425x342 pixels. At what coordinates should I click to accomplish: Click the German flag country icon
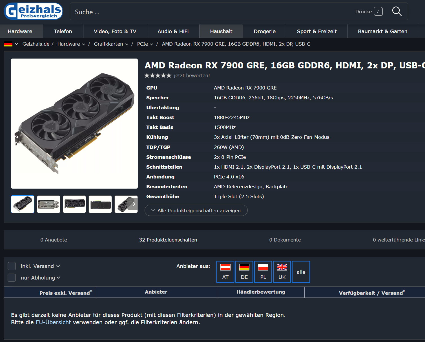8,44
